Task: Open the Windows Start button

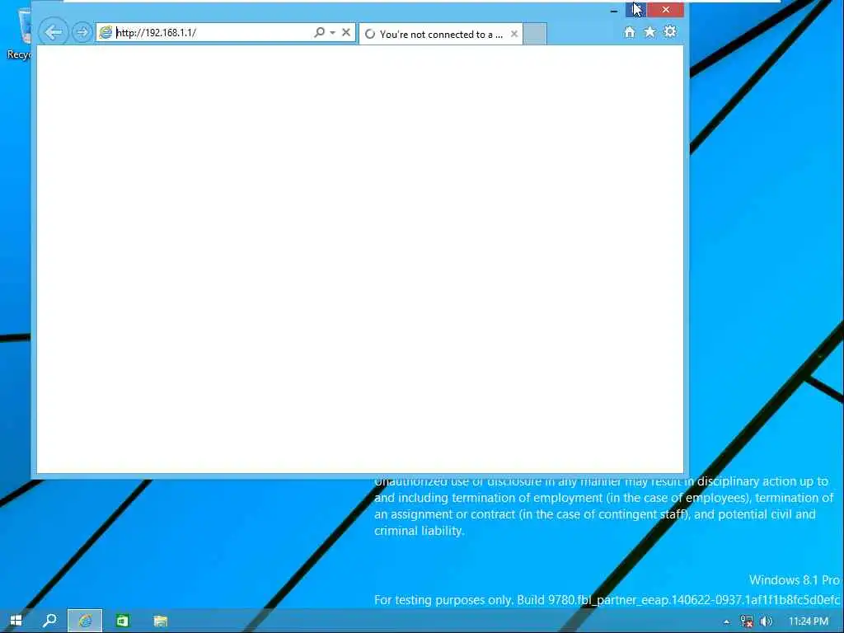Action: click(16, 621)
